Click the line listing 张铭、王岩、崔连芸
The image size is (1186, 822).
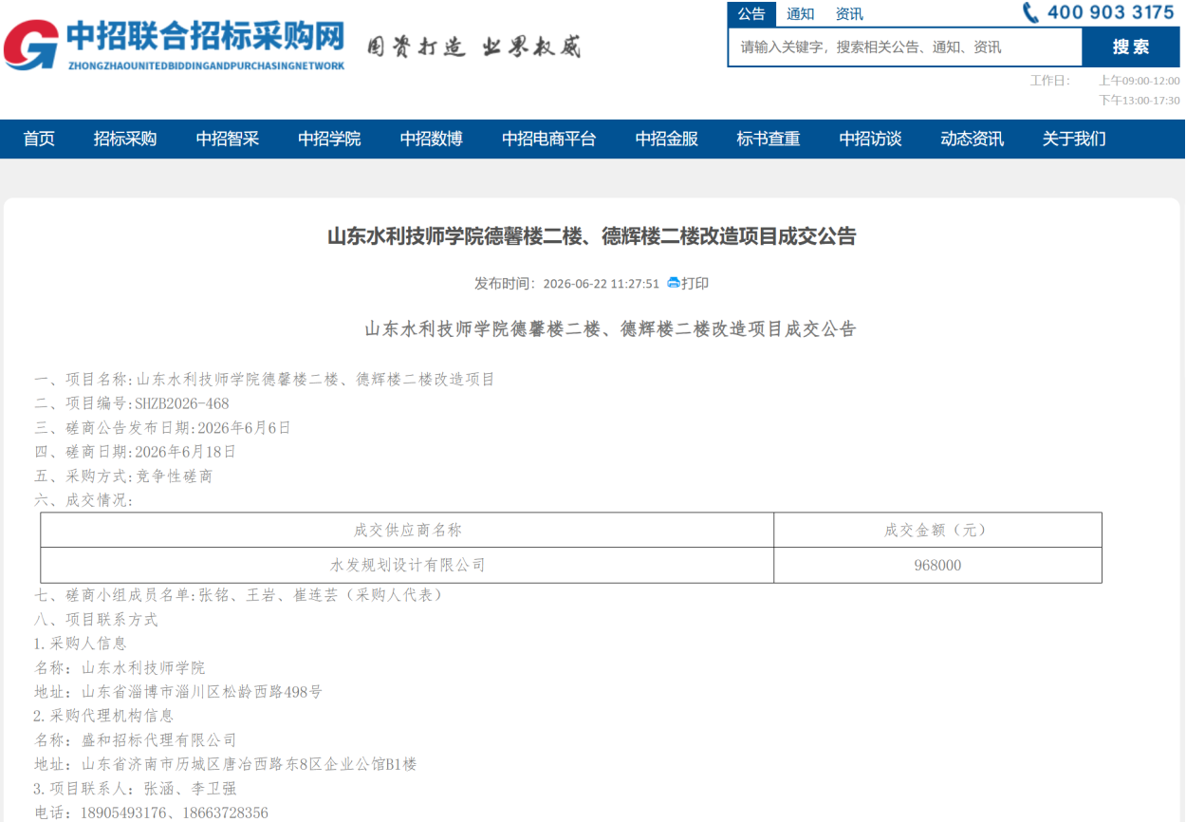click(x=238, y=595)
